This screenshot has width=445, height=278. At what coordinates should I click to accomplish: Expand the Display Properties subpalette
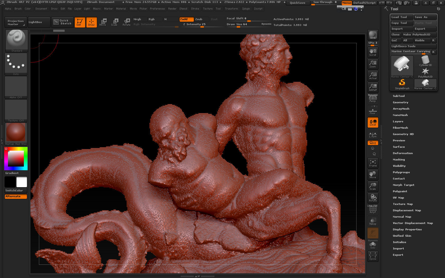[407, 230]
